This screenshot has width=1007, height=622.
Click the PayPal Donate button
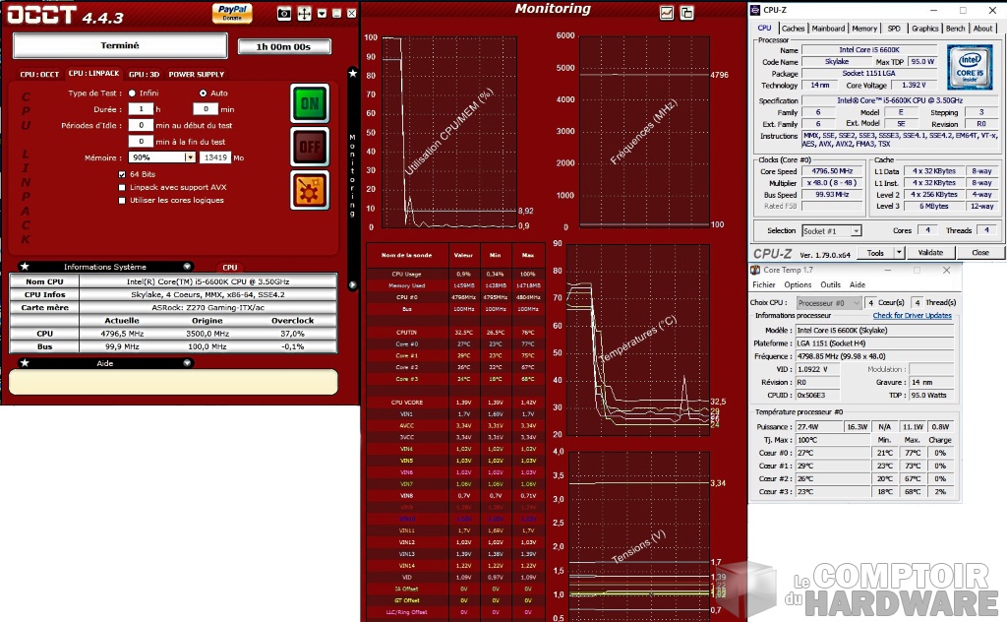click(x=231, y=12)
